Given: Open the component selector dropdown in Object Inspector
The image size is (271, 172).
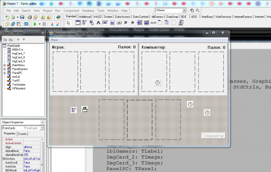Looking at the screenshot, I should click(42, 128).
